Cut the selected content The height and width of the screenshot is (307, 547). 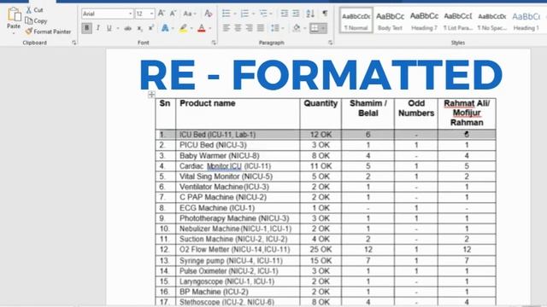point(34,10)
